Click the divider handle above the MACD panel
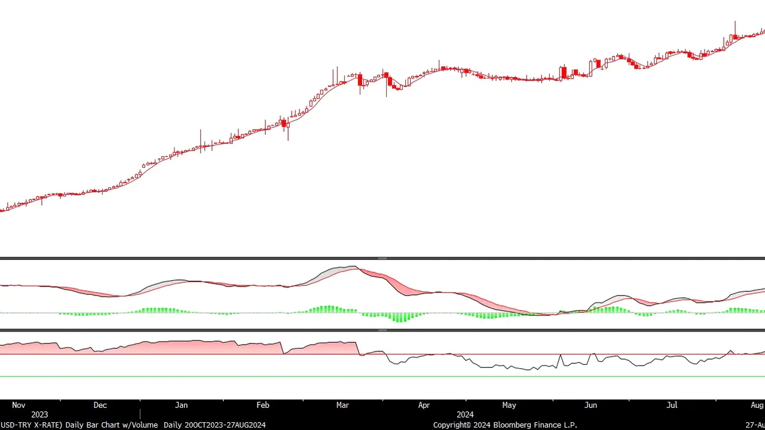The height and width of the screenshot is (430, 765). (382, 259)
